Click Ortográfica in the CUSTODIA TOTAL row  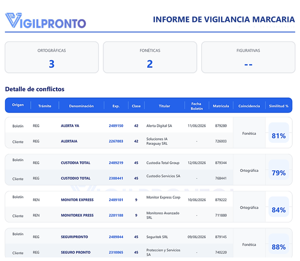(249, 170)
